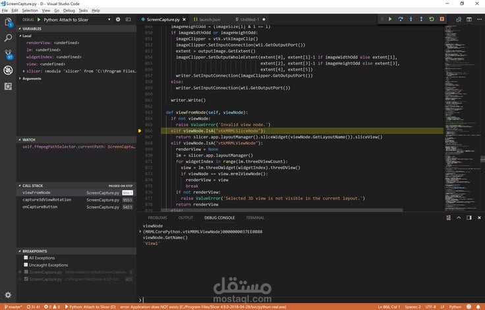The image size is (485, 310).
Task: Toggle the last ScreenCapture.py breakpoint checkbox
Action: click(26, 279)
